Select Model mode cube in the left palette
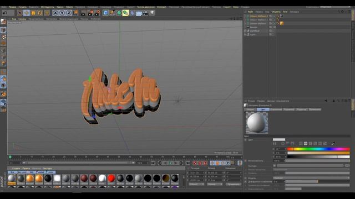The image size is (355, 199). tap(3, 30)
